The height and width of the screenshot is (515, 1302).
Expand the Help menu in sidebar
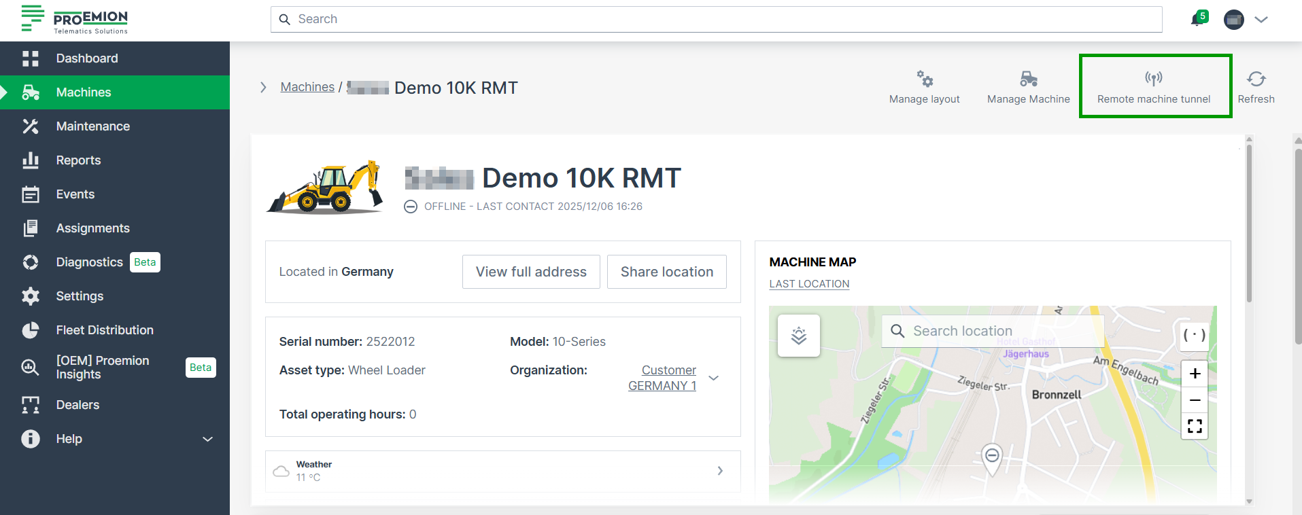207,439
